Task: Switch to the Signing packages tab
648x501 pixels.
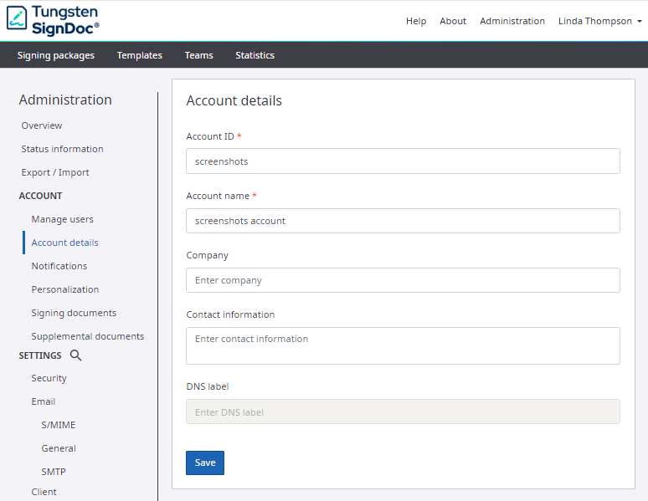Action: point(56,55)
